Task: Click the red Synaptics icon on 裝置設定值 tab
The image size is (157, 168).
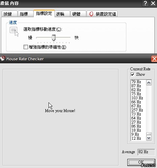Action: click(91, 14)
